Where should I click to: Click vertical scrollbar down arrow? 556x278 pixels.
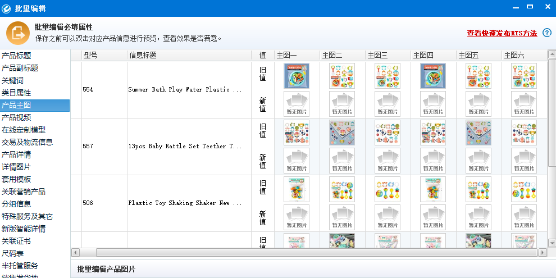(552, 243)
